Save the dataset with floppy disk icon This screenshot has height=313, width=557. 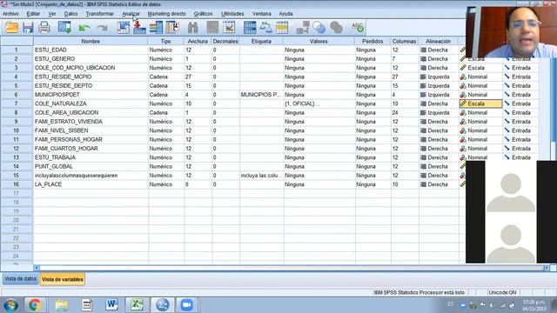[x=28, y=27]
